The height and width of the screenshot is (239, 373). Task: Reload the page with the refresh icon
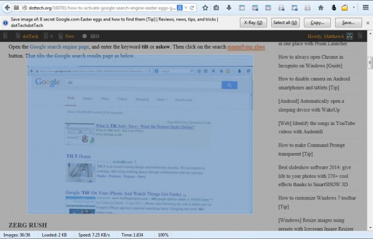[x=192, y=8]
